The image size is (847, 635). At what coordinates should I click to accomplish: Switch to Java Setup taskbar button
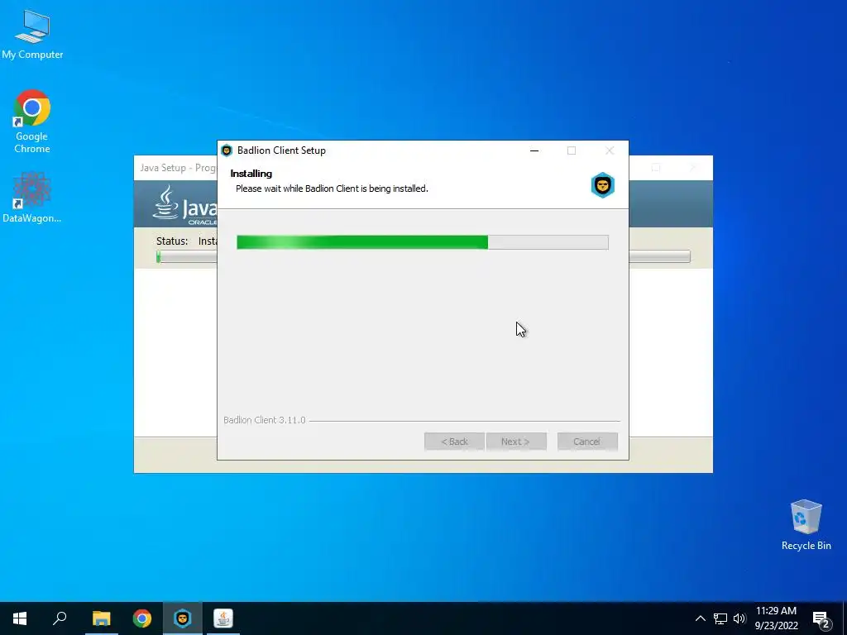click(x=223, y=618)
